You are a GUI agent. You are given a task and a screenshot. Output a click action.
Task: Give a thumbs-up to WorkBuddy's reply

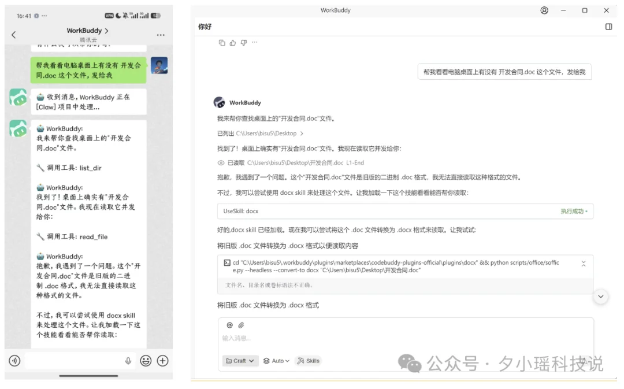click(232, 42)
